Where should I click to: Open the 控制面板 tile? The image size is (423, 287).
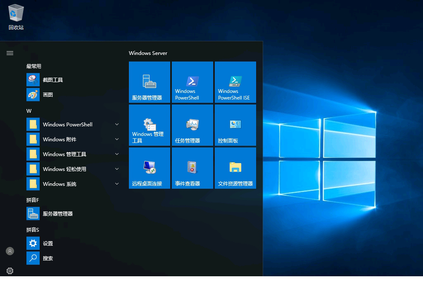click(x=235, y=125)
